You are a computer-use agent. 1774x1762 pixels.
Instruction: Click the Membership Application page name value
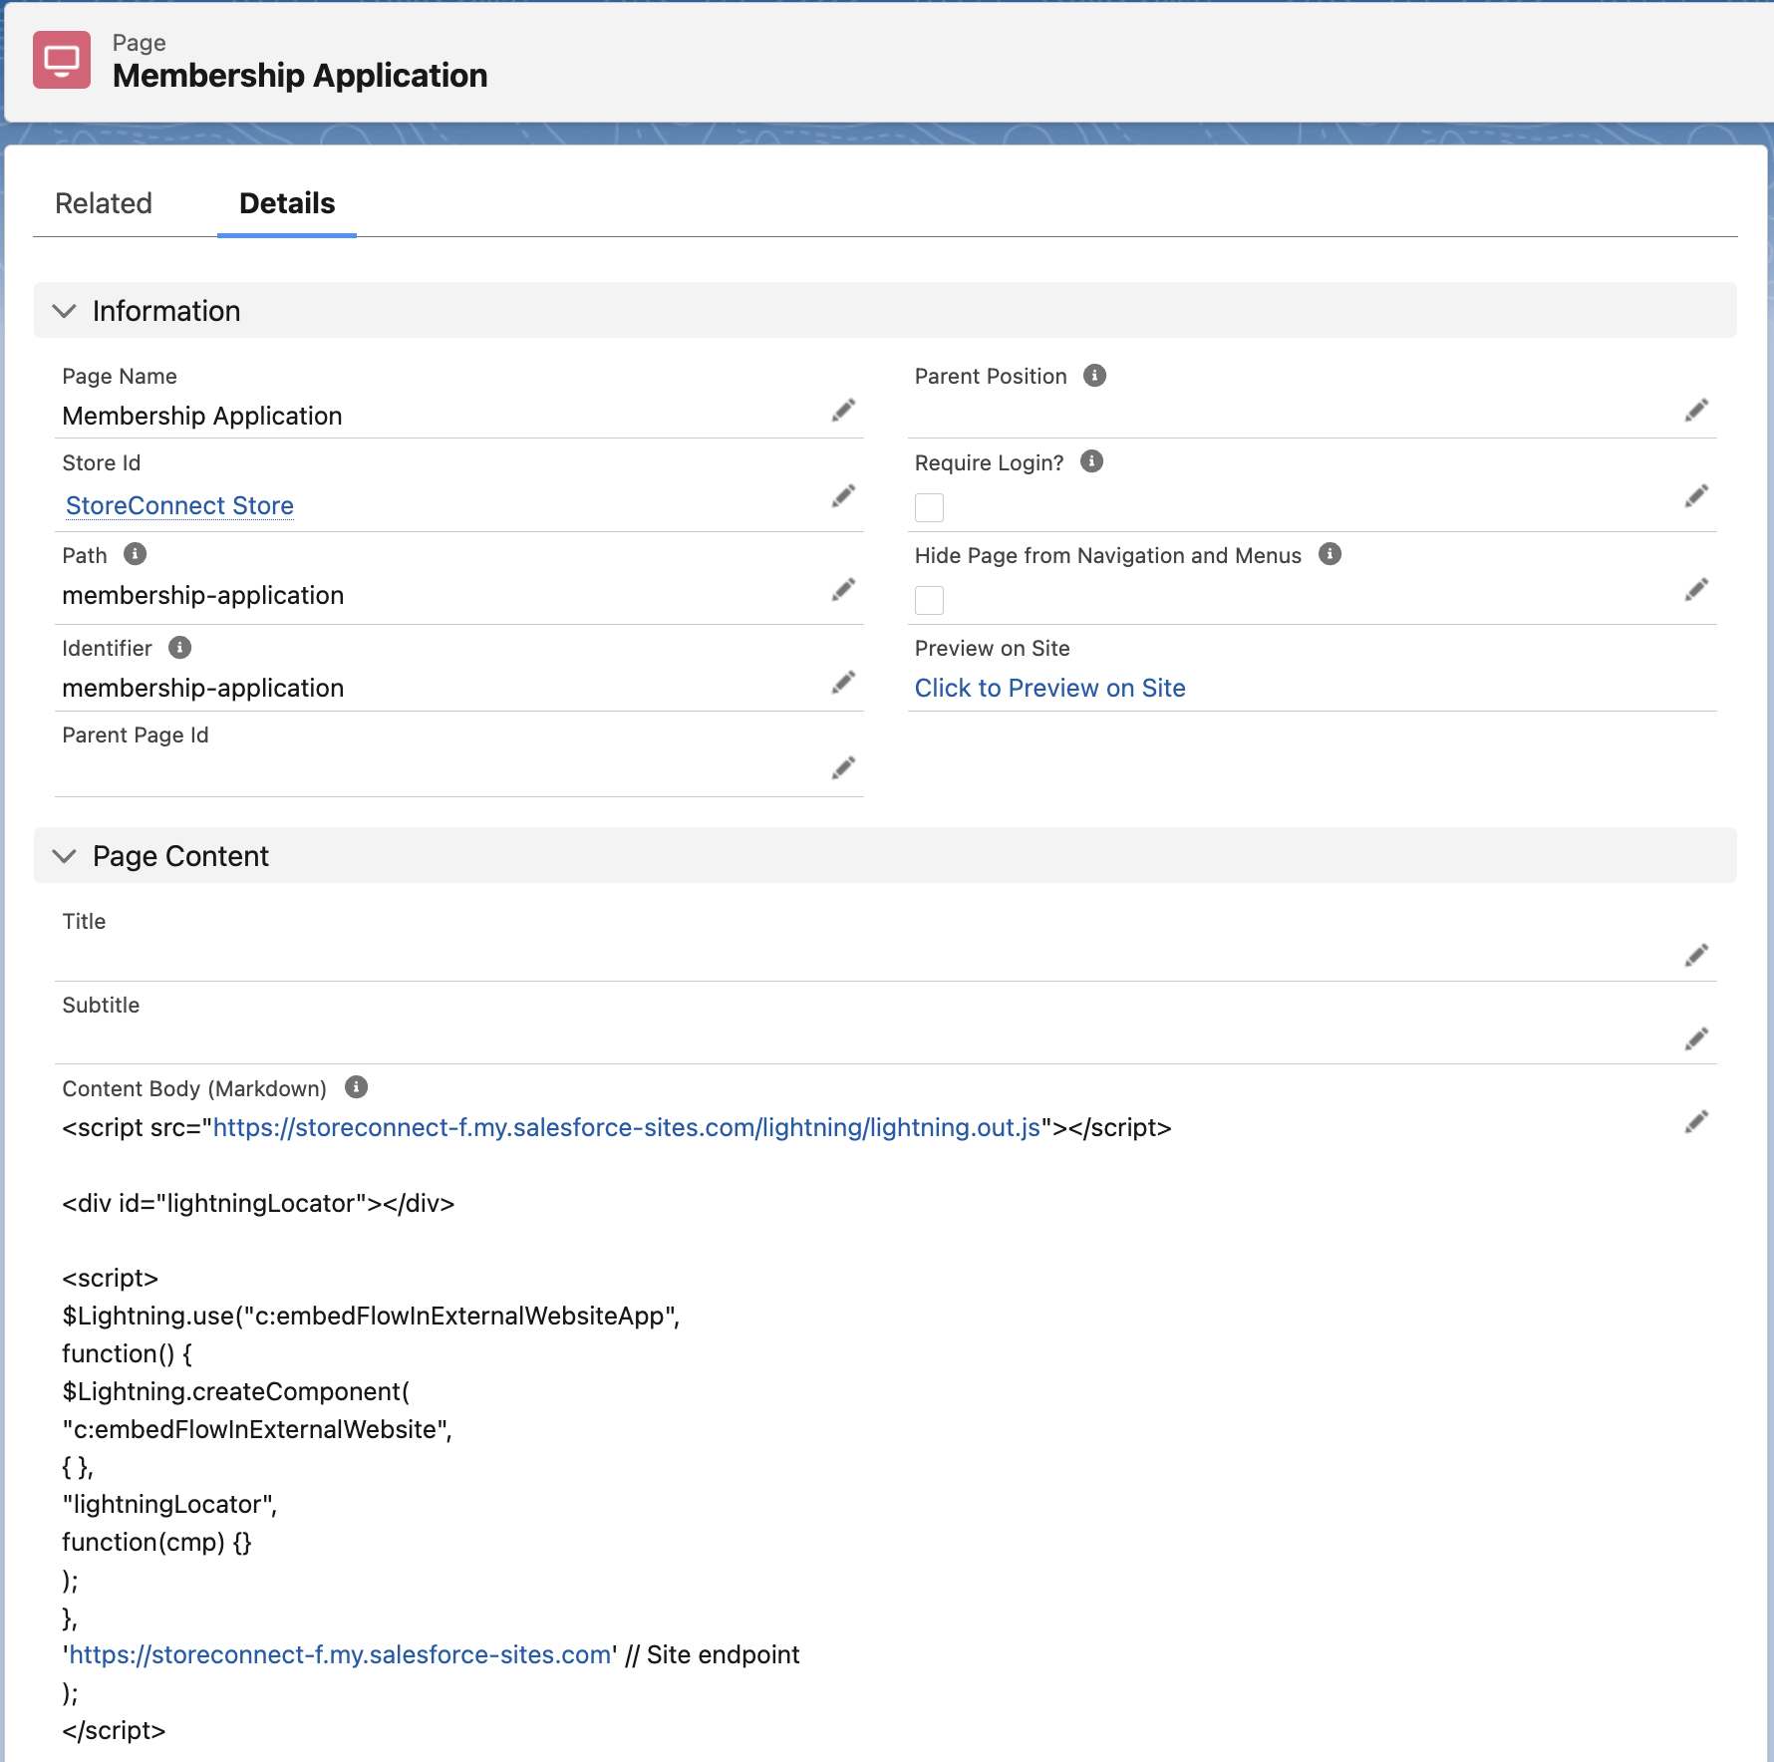[x=202, y=416]
